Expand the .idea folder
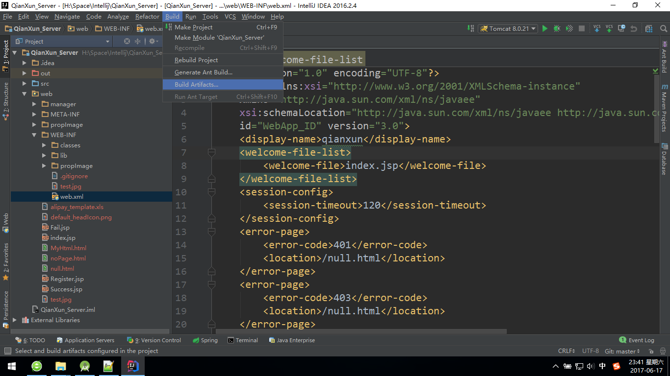Viewport: 670px width, 376px height. 25,63
